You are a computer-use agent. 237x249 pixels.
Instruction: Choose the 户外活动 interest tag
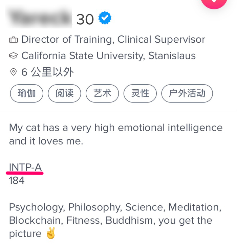(187, 93)
